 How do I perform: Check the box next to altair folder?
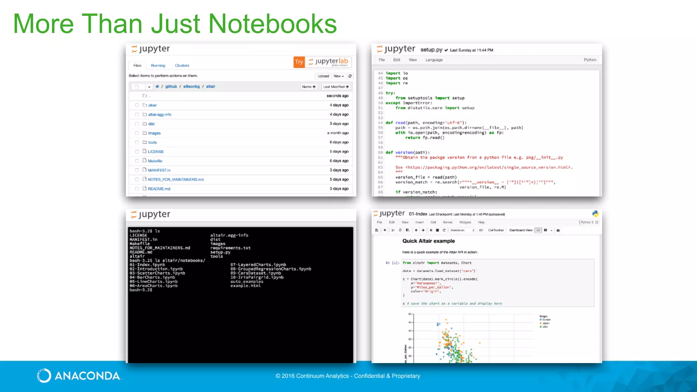pos(137,105)
